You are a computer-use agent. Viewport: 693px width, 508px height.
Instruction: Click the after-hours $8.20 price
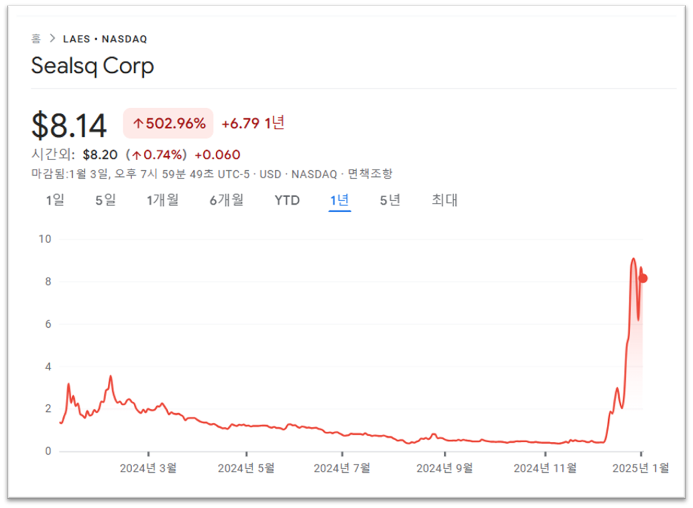(x=100, y=154)
